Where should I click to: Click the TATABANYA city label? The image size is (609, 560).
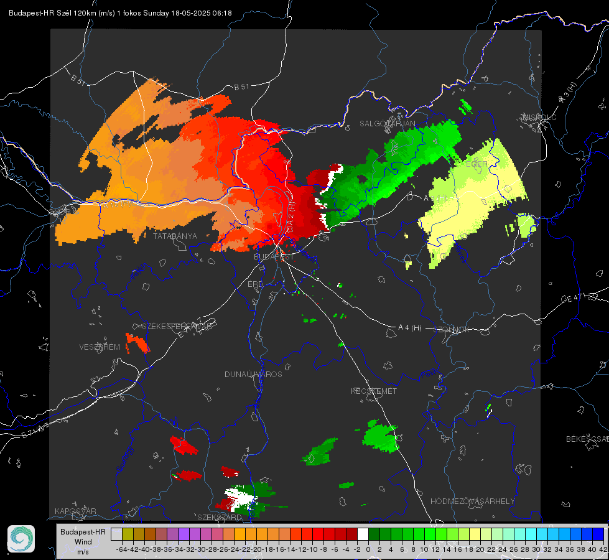point(175,236)
